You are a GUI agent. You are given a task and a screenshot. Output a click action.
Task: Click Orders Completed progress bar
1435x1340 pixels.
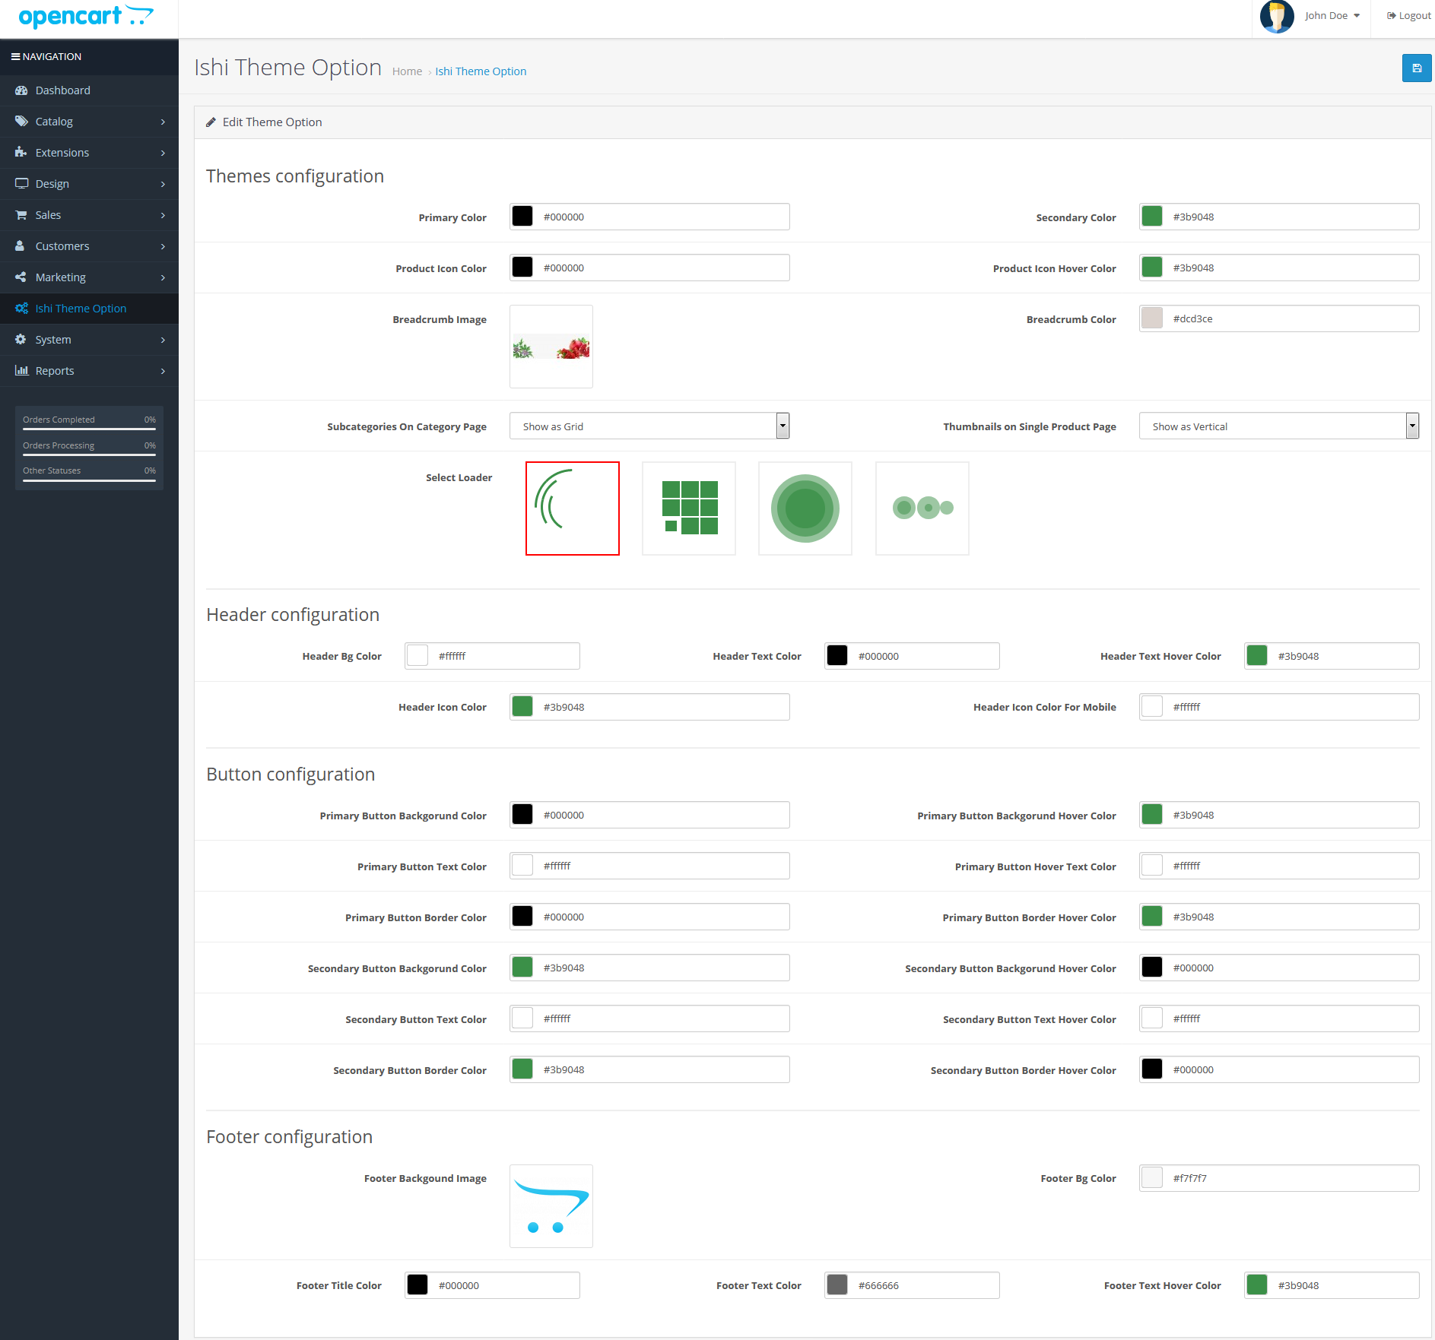(x=89, y=429)
